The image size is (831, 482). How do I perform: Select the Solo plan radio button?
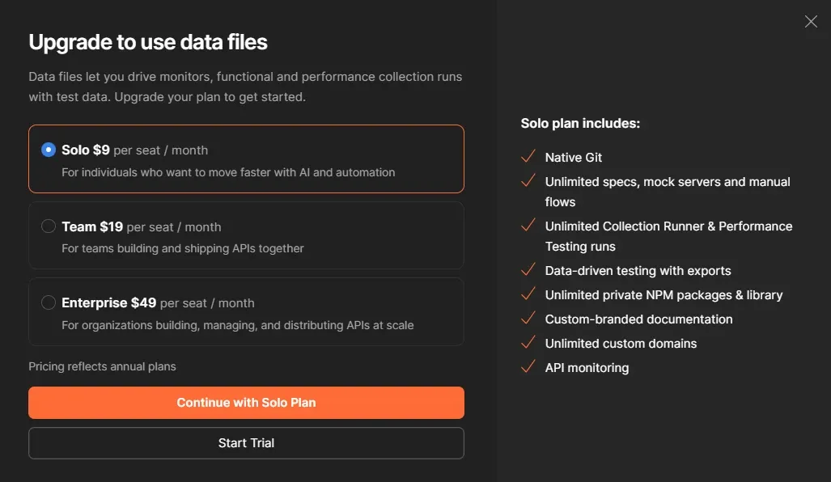coord(49,149)
